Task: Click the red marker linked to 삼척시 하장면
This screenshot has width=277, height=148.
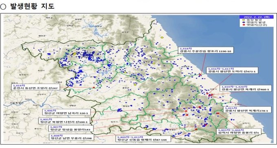Action: click(x=218, y=113)
